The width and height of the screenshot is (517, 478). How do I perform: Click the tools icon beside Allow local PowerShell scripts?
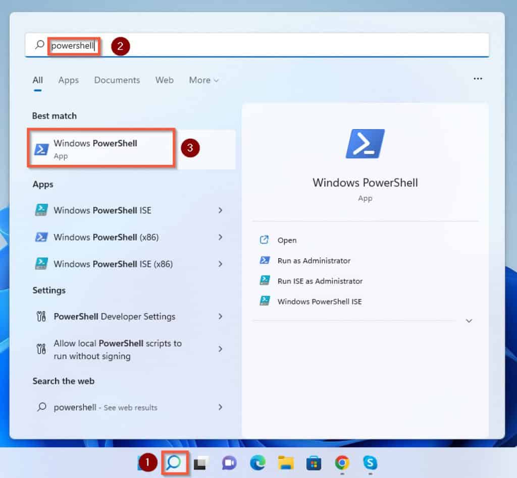(x=41, y=349)
